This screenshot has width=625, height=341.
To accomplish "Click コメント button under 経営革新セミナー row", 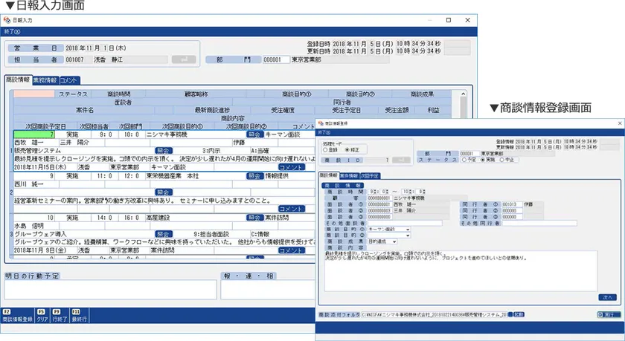I will (292, 209).
